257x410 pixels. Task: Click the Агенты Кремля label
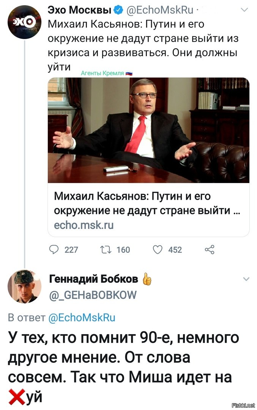tap(107, 73)
